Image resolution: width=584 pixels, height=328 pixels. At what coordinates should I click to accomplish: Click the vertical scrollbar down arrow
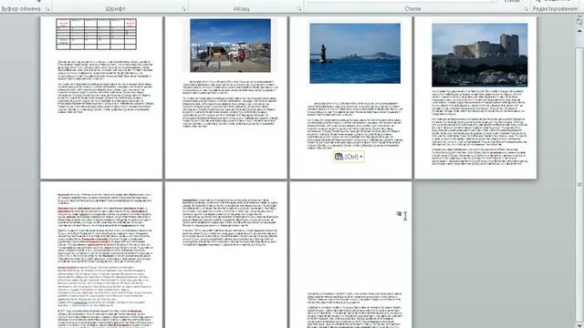pyautogui.click(x=579, y=325)
